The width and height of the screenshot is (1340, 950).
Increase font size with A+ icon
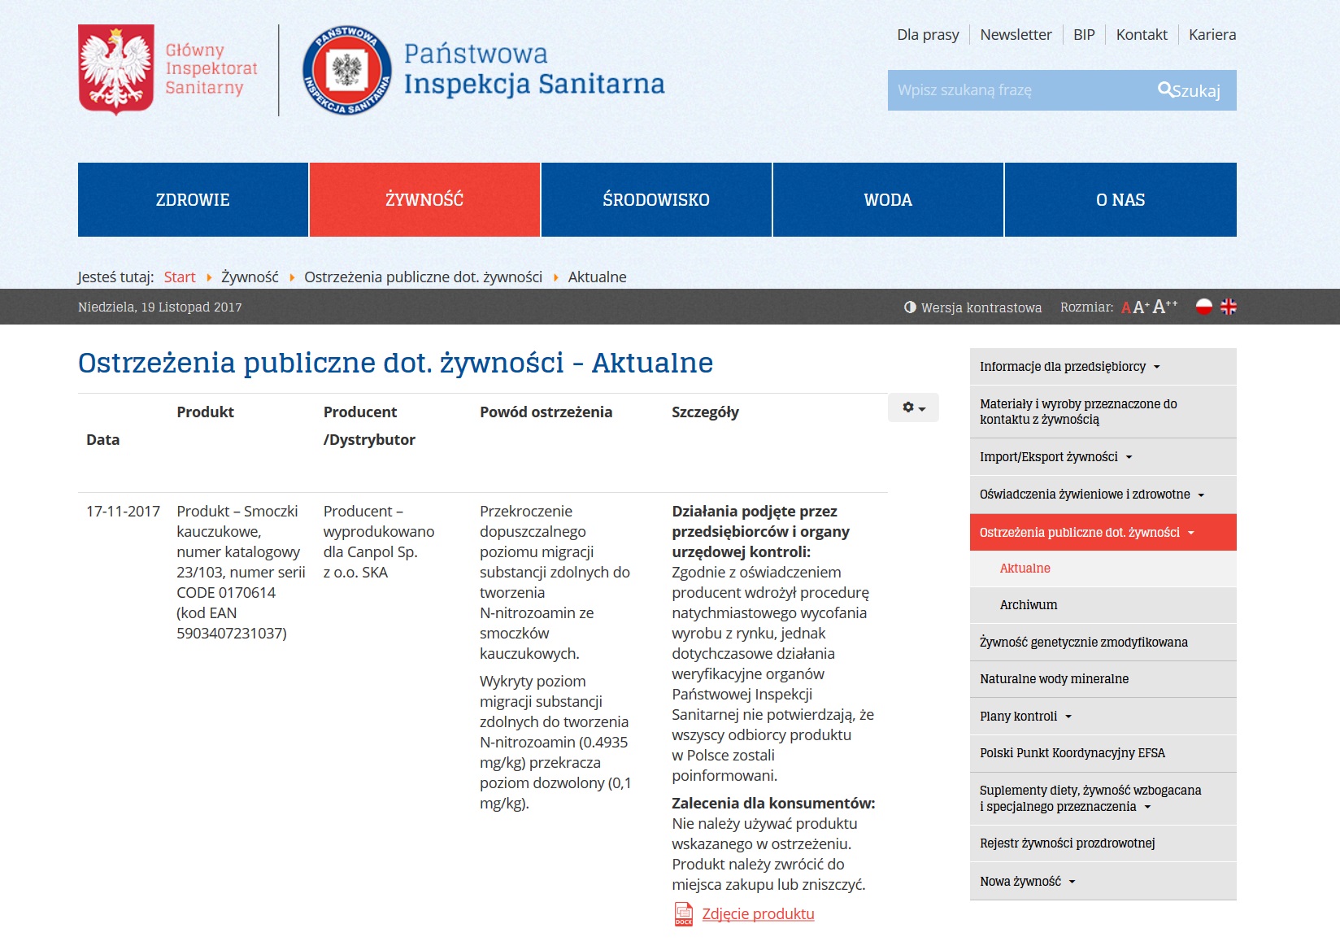[1141, 307]
